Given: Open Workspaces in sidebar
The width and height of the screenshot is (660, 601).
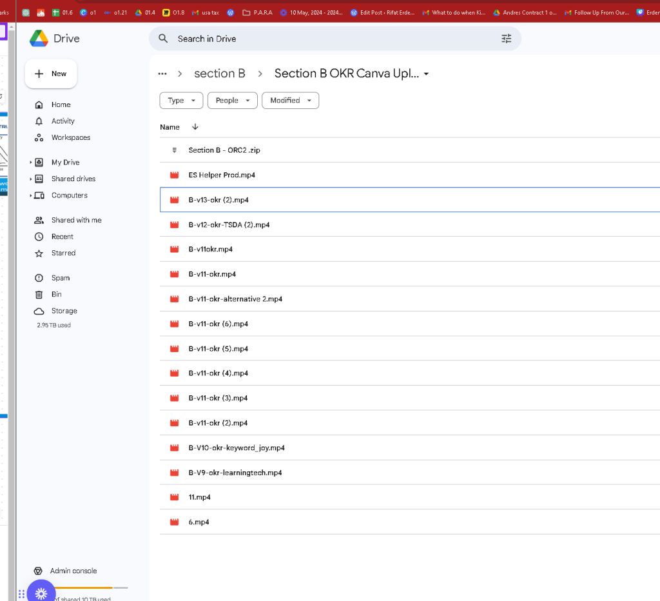Looking at the screenshot, I should point(71,137).
